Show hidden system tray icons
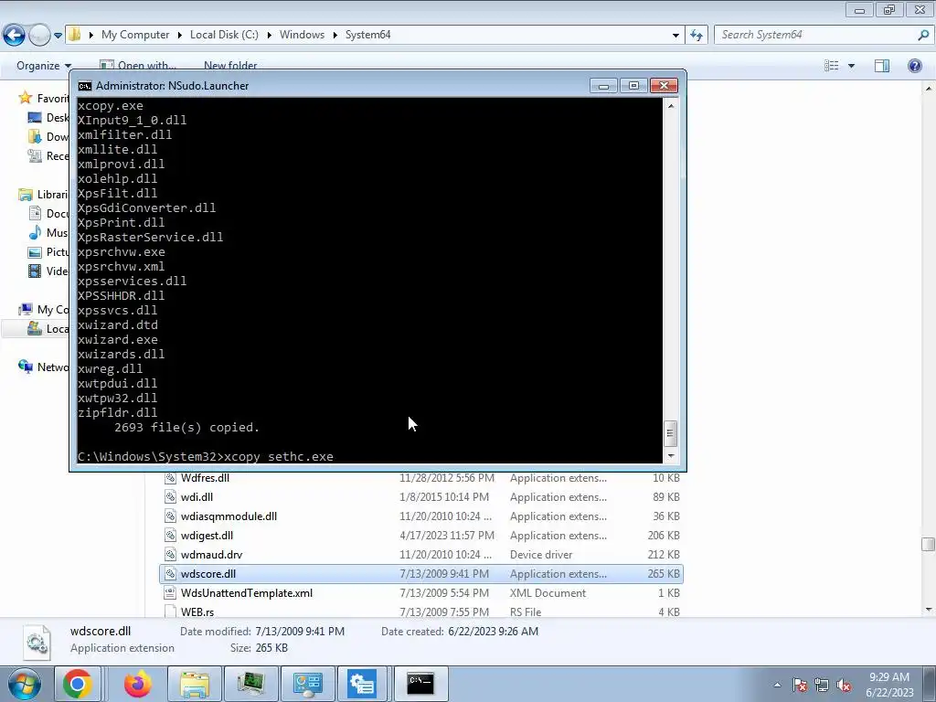This screenshot has width=936, height=702. pos(777,685)
